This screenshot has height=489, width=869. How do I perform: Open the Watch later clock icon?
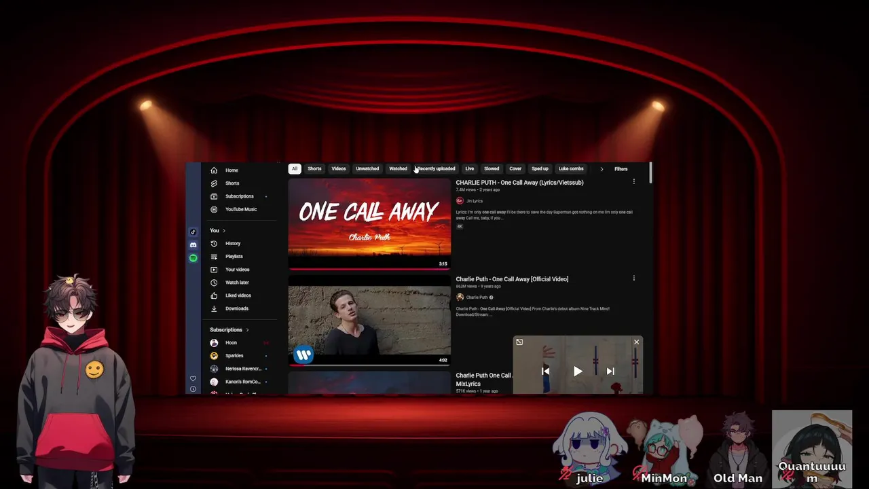tap(214, 283)
